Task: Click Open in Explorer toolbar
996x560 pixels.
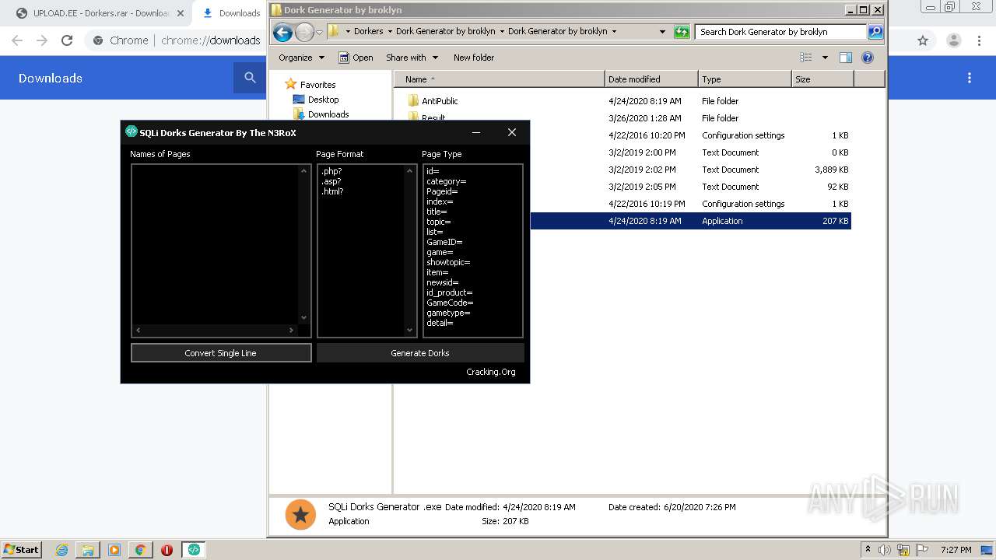Action: 356,58
